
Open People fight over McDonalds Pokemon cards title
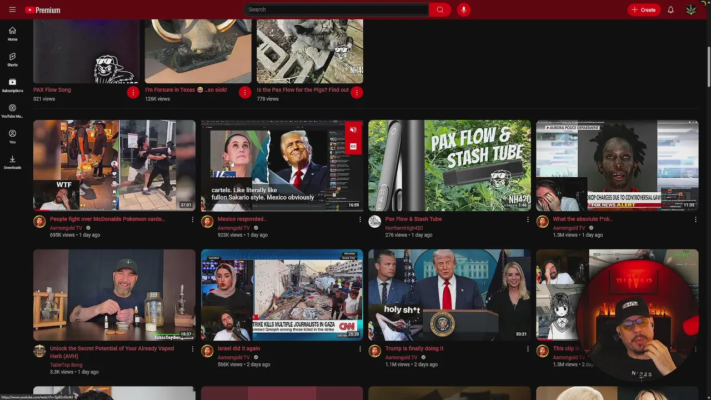click(x=107, y=219)
